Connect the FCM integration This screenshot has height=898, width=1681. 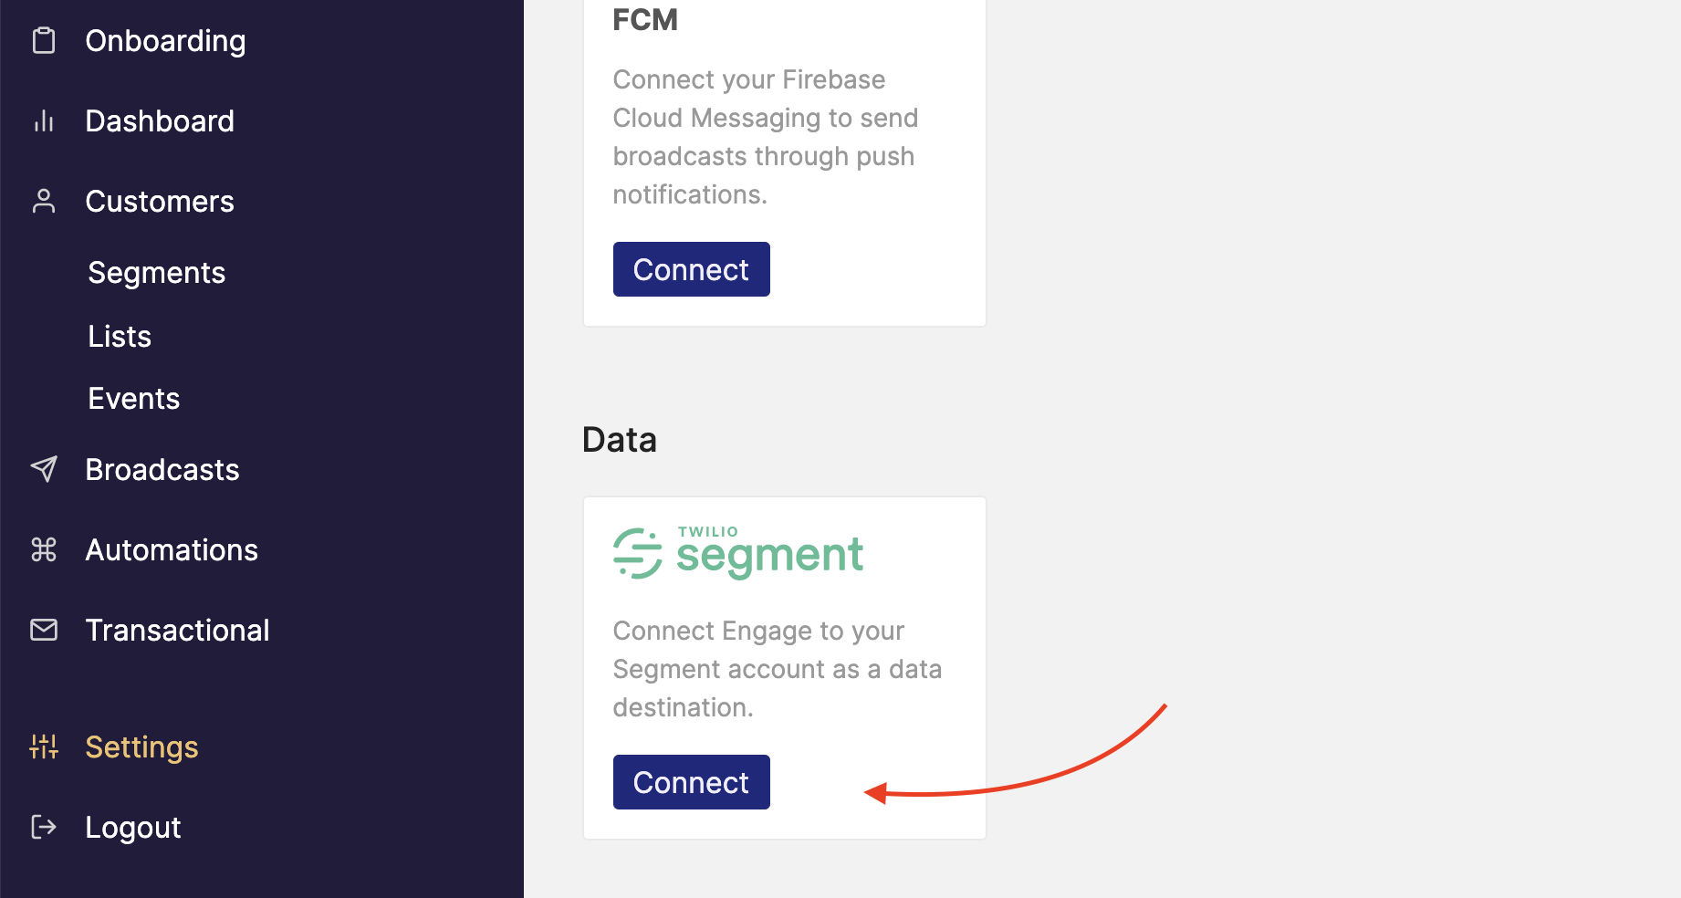pos(692,269)
